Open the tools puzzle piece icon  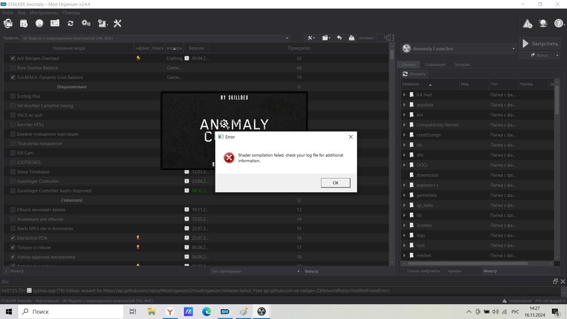pyautogui.click(x=102, y=23)
